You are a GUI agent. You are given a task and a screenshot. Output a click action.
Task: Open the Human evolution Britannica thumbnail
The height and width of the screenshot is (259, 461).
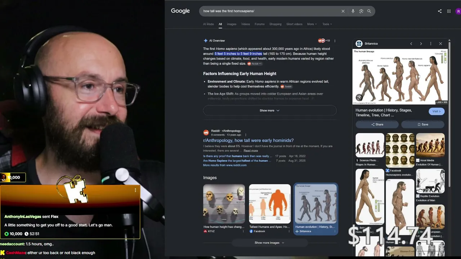coord(315,204)
